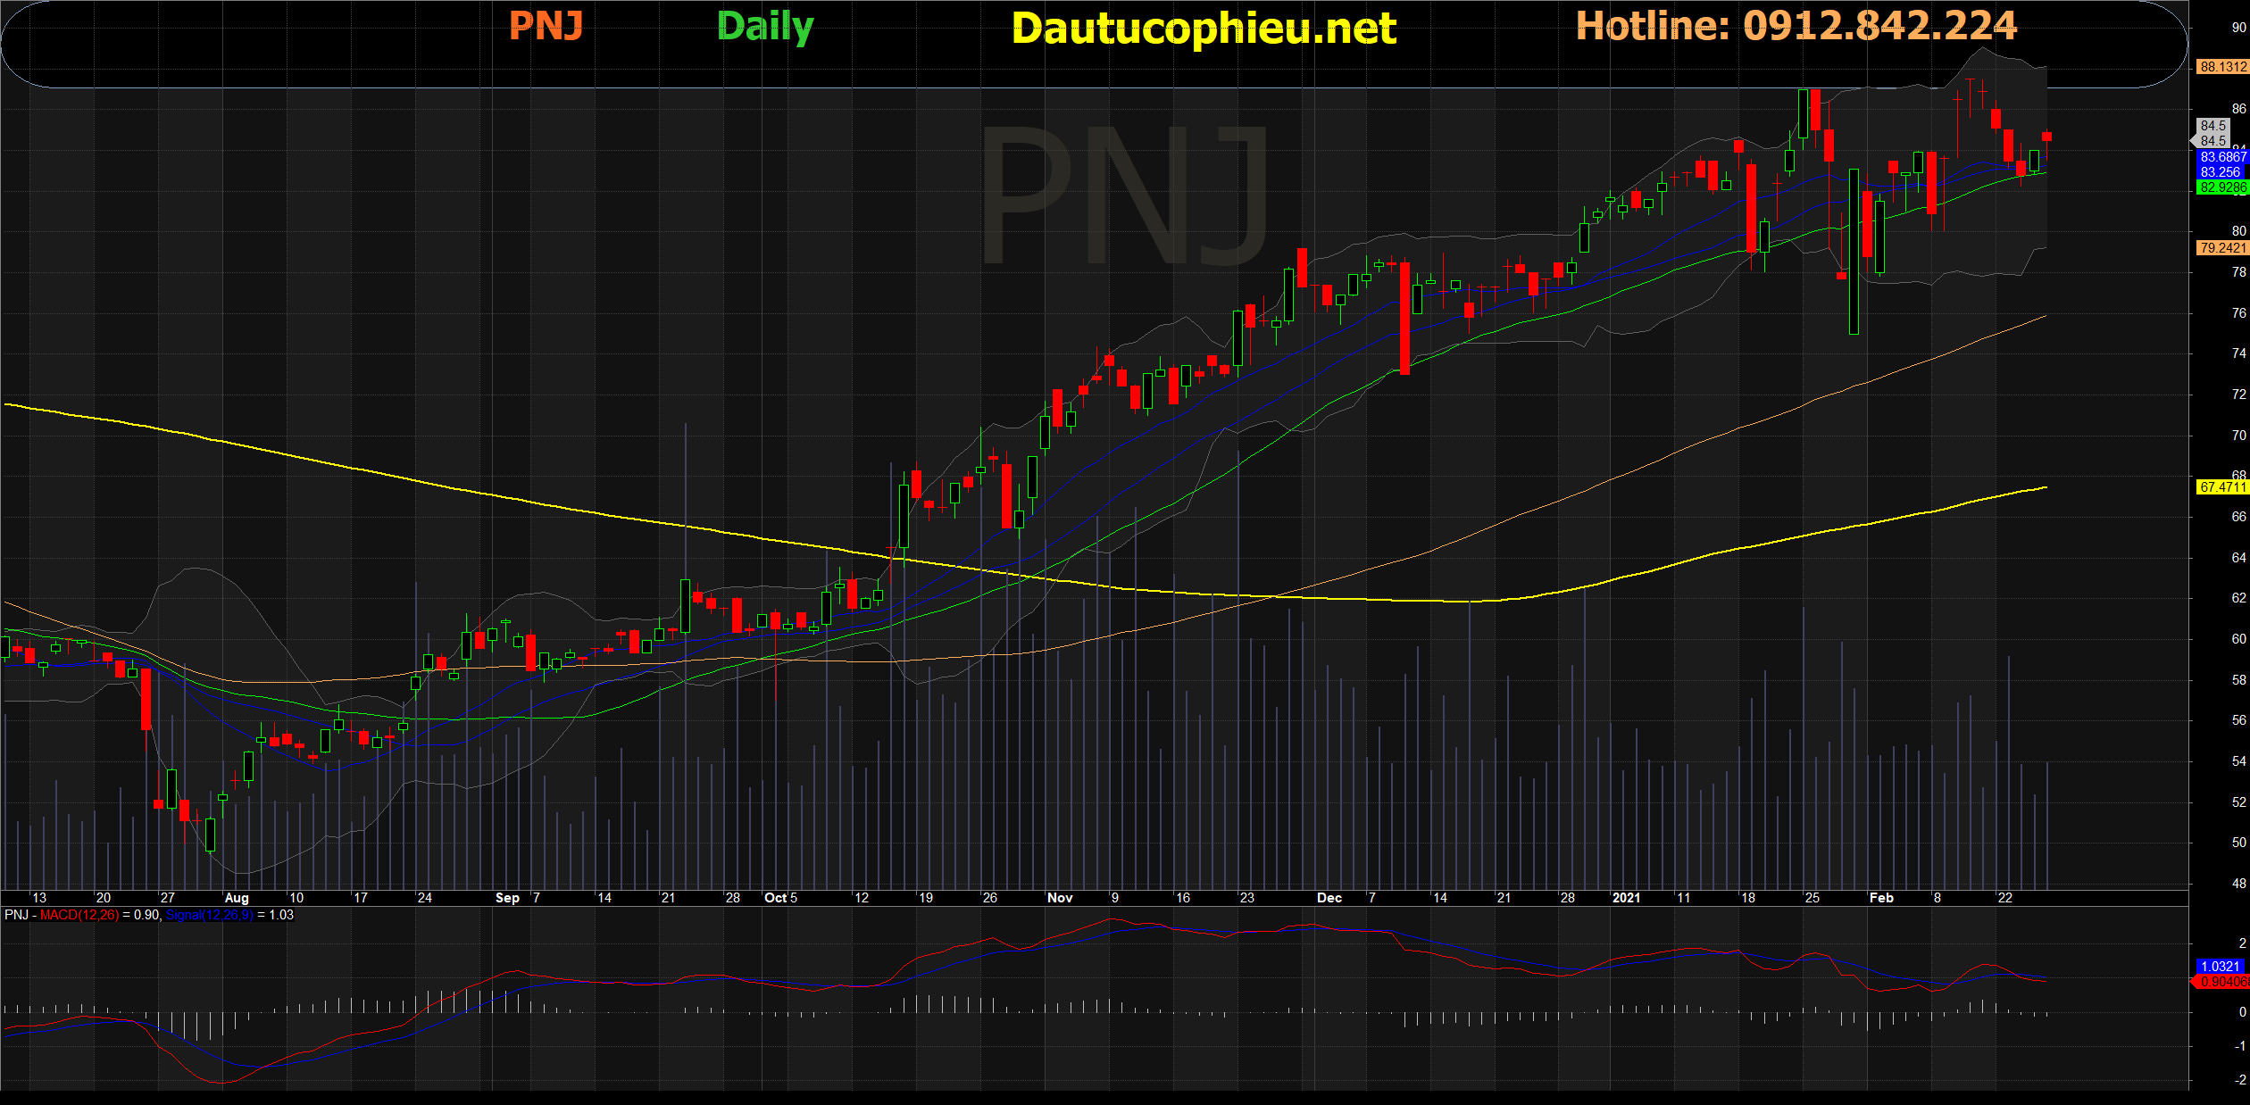Screen dimensions: 2250x1105
Task: Click the 88.1312 upper band price tag
Action: pyautogui.click(x=2222, y=67)
